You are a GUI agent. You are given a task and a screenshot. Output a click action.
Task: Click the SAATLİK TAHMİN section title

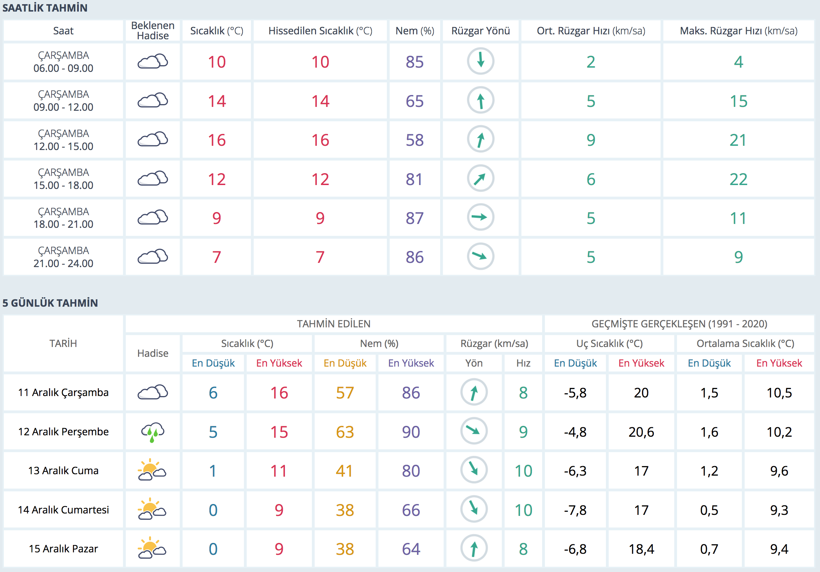(45, 8)
